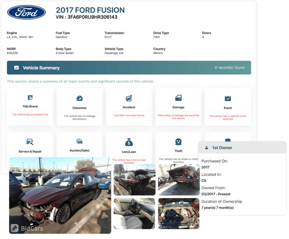Click the Service & Repair icon
Image resolution: width=289 pixels, height=239 pixels.
point(30,142)
